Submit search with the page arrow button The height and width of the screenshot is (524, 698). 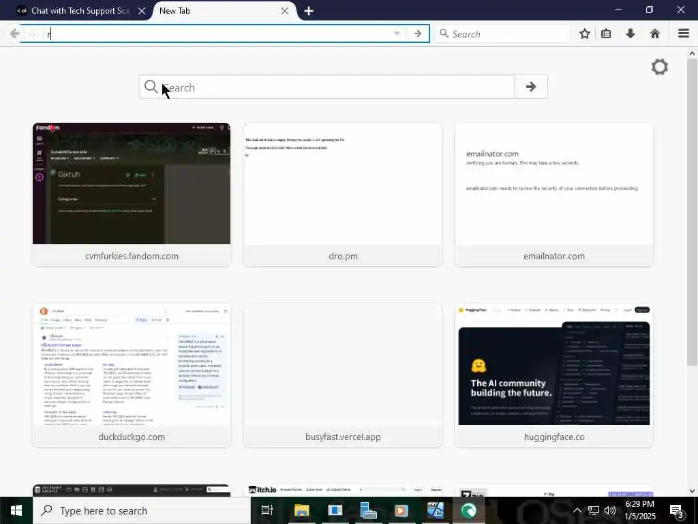point(530,87)
